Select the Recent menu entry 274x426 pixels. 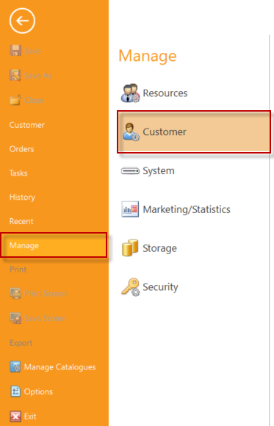pos(21,221)
